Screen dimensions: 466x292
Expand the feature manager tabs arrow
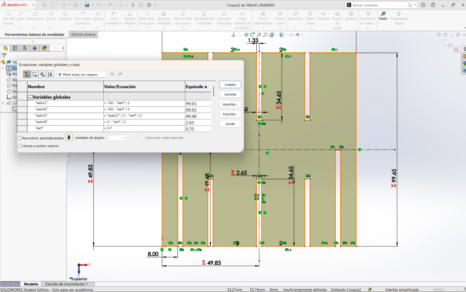63,48
